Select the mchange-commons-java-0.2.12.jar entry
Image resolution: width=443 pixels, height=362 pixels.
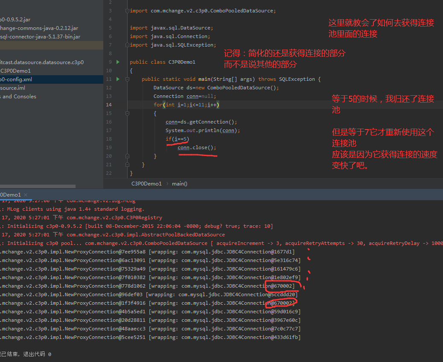pyautogui.click(x=39, y=28)
